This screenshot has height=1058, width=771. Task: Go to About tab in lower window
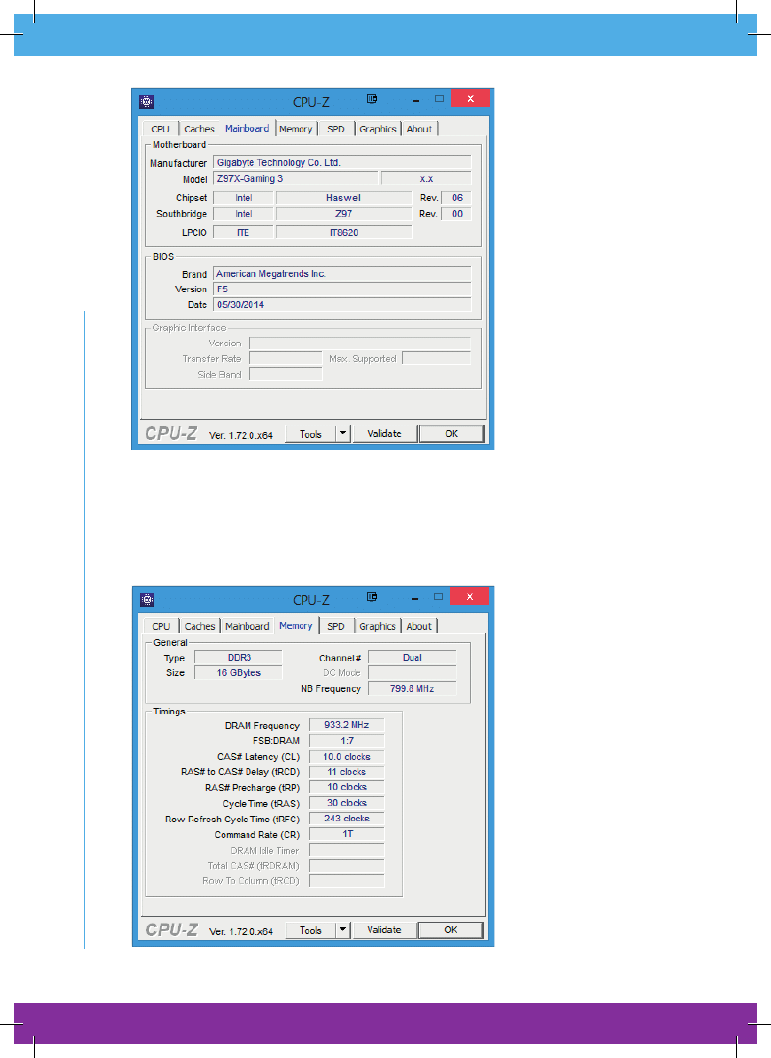419,626
